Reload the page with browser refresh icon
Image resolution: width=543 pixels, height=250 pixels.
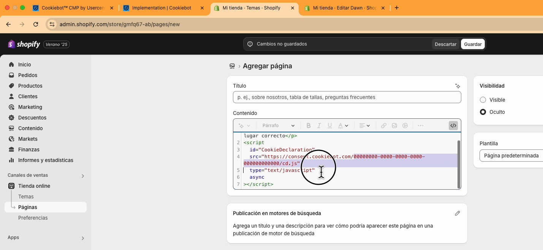pyautogui.click(x=36, y=24)
